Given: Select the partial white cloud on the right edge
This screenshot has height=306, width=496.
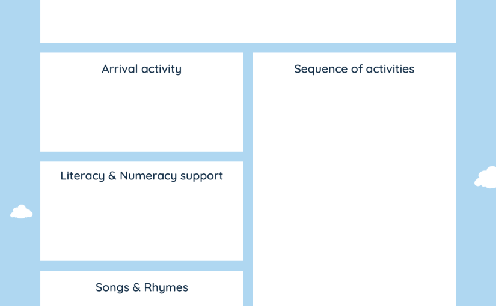Looking at the screenshot, I should 485,178.
